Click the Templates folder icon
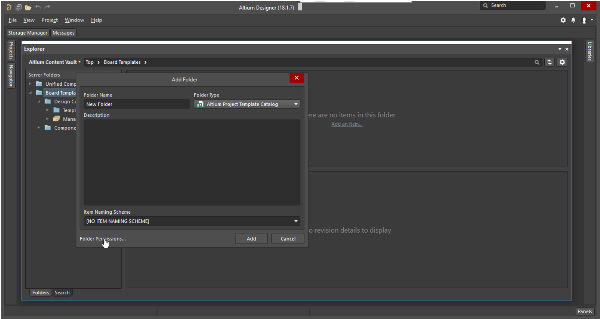This screenshot has width=600, height=319. pyautogui.click(x=56, y=110)
